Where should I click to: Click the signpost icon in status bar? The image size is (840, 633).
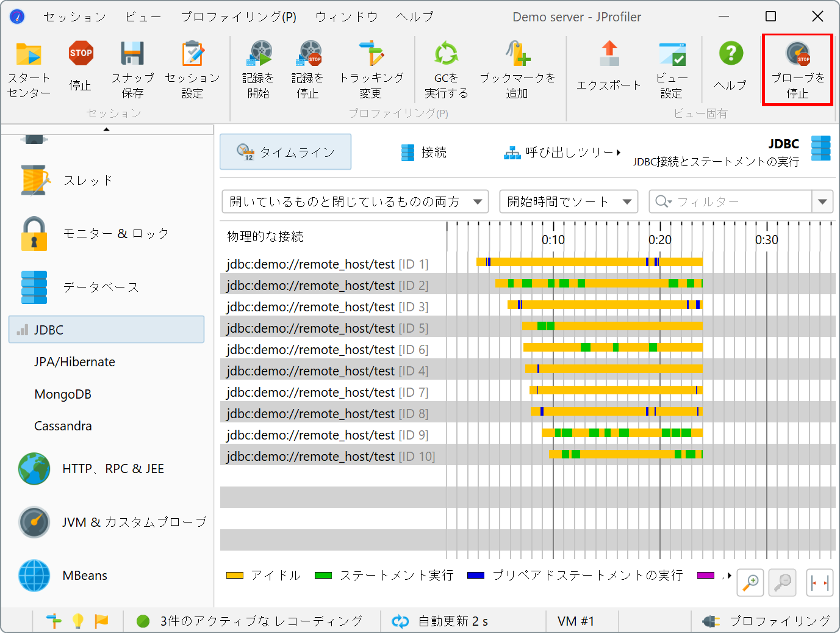[x=54, y=621]
